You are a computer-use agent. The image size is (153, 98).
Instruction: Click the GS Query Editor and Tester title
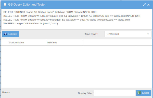coord(27,5)
